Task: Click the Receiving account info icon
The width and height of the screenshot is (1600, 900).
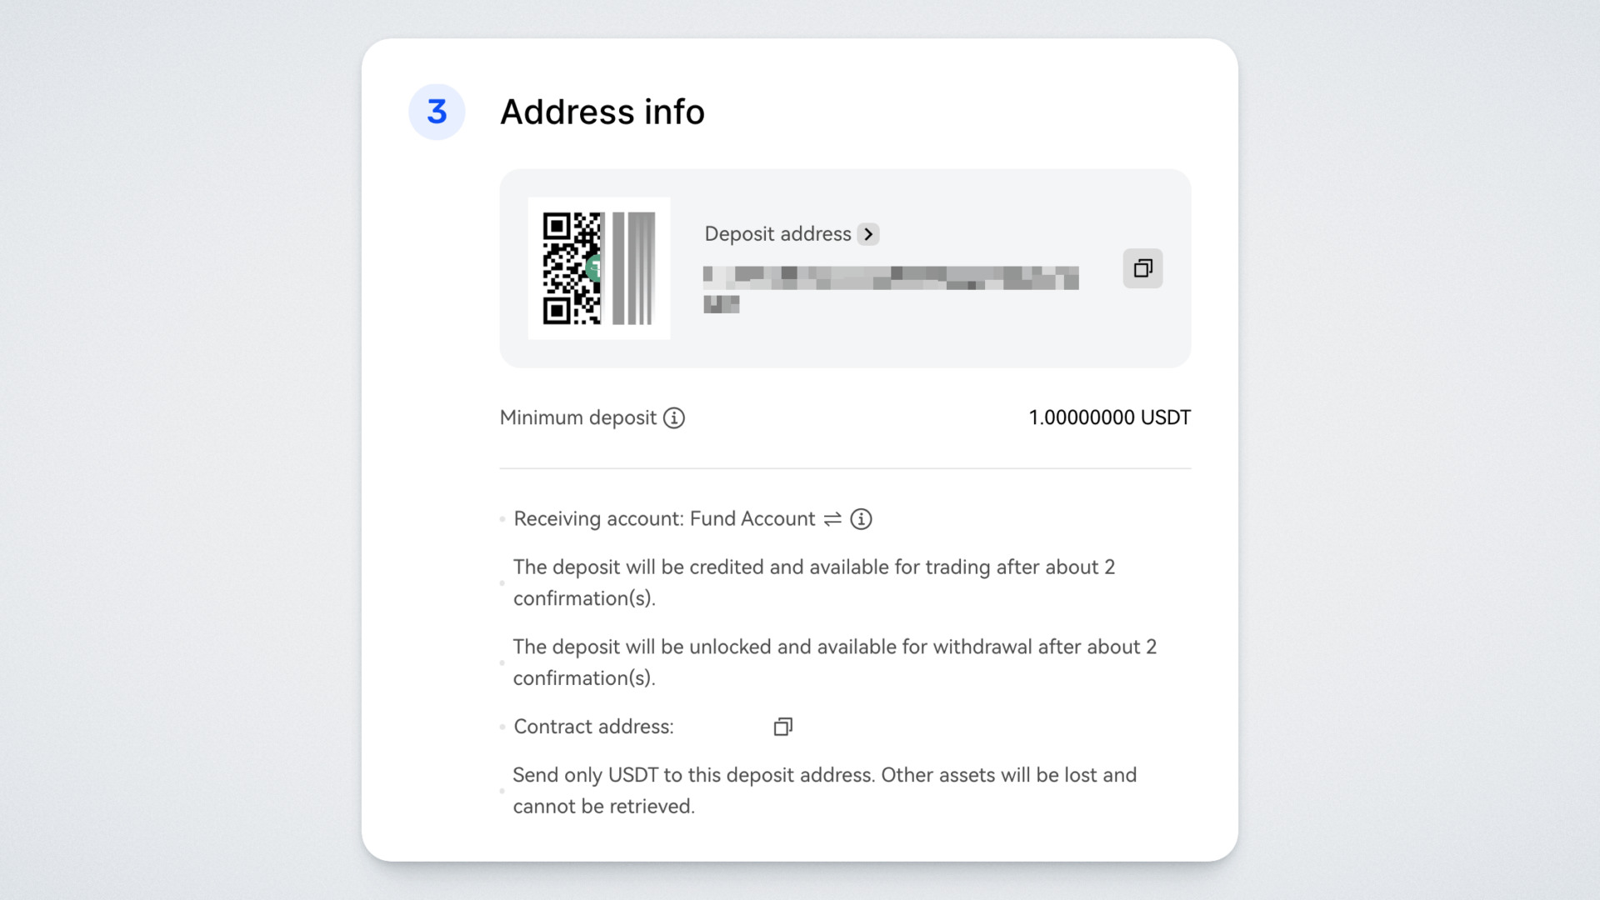Action: click(861, 519)
